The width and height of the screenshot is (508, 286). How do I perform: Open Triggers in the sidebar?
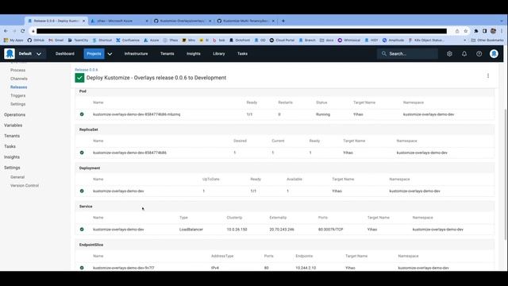pos(17,95)
